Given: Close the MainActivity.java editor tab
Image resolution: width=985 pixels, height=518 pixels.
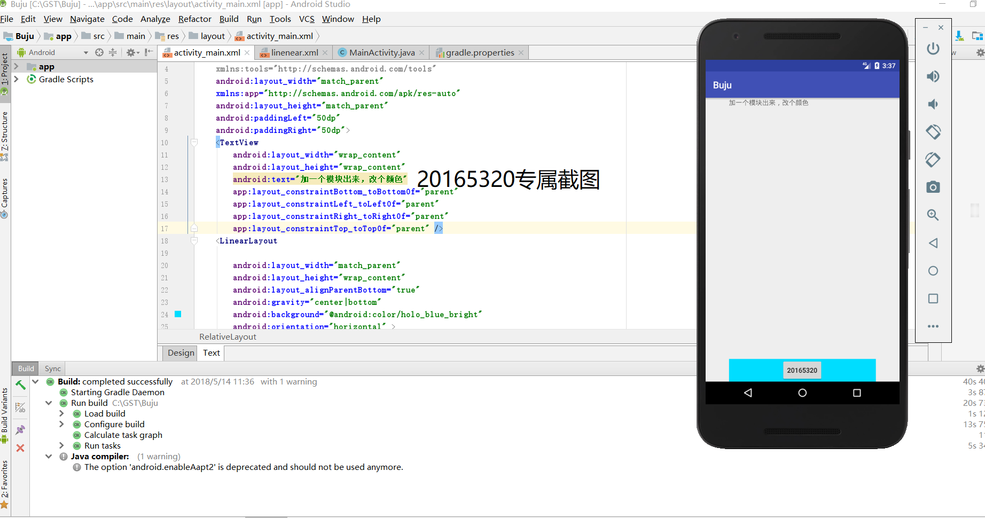Looking at the screenshot, I should coord(422,52).
